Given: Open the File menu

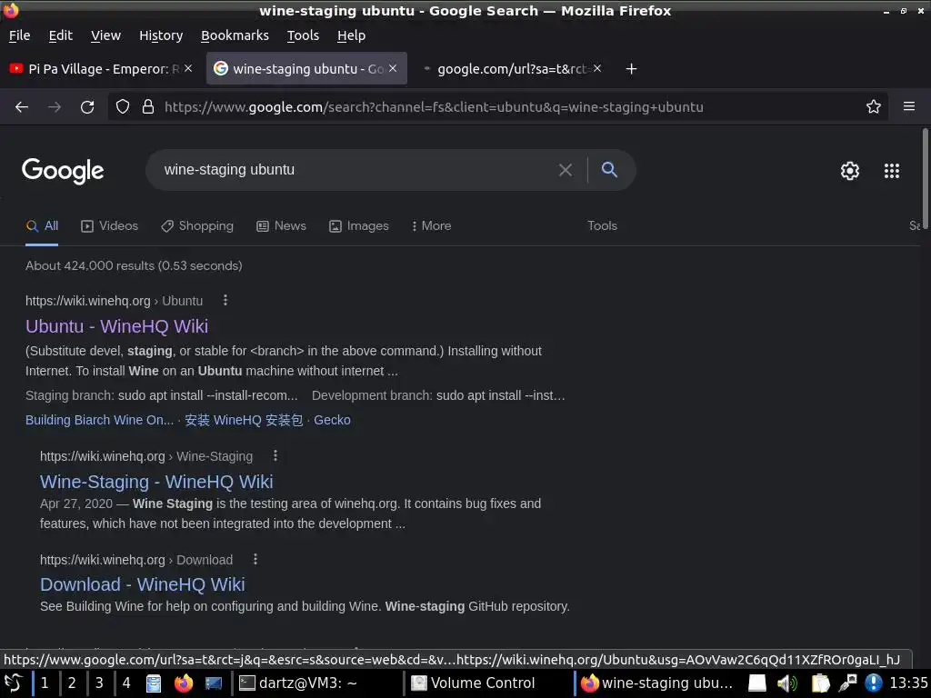Looking at the screenshot, I should (x=20, y=35).
